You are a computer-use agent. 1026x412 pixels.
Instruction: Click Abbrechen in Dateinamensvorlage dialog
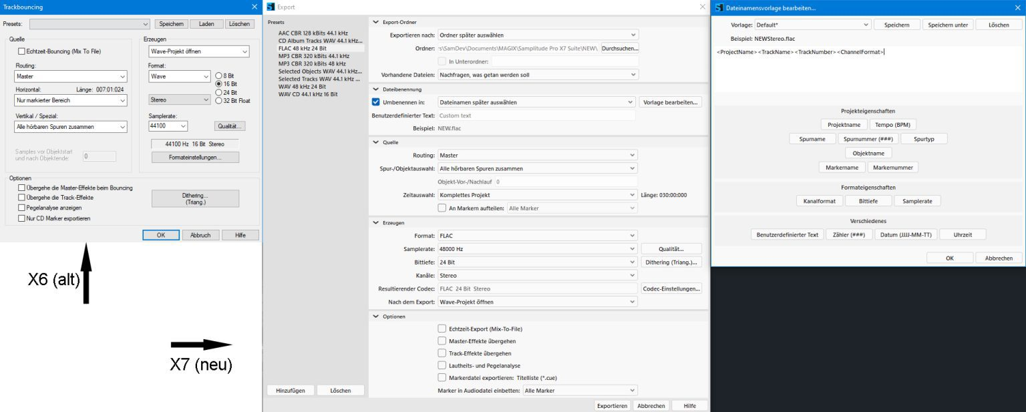click(999, 258)
